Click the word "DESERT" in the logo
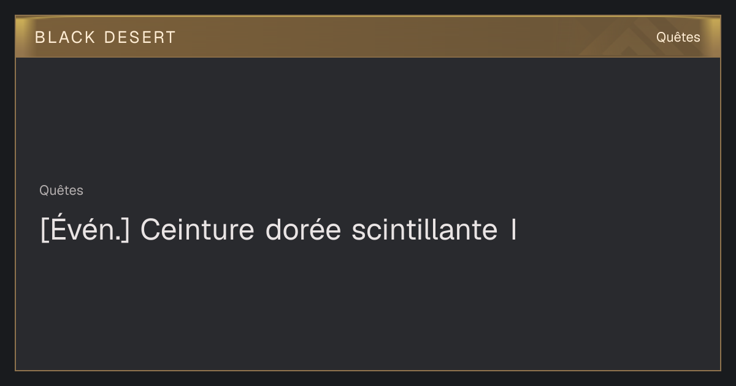736x386 pixels. (x=140, y=37)
